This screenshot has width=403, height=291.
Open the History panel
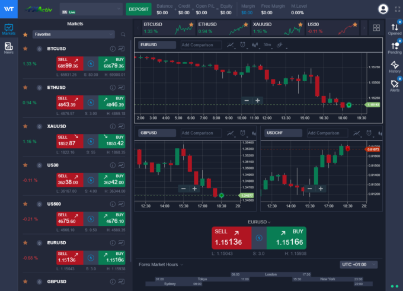(395, 67)
